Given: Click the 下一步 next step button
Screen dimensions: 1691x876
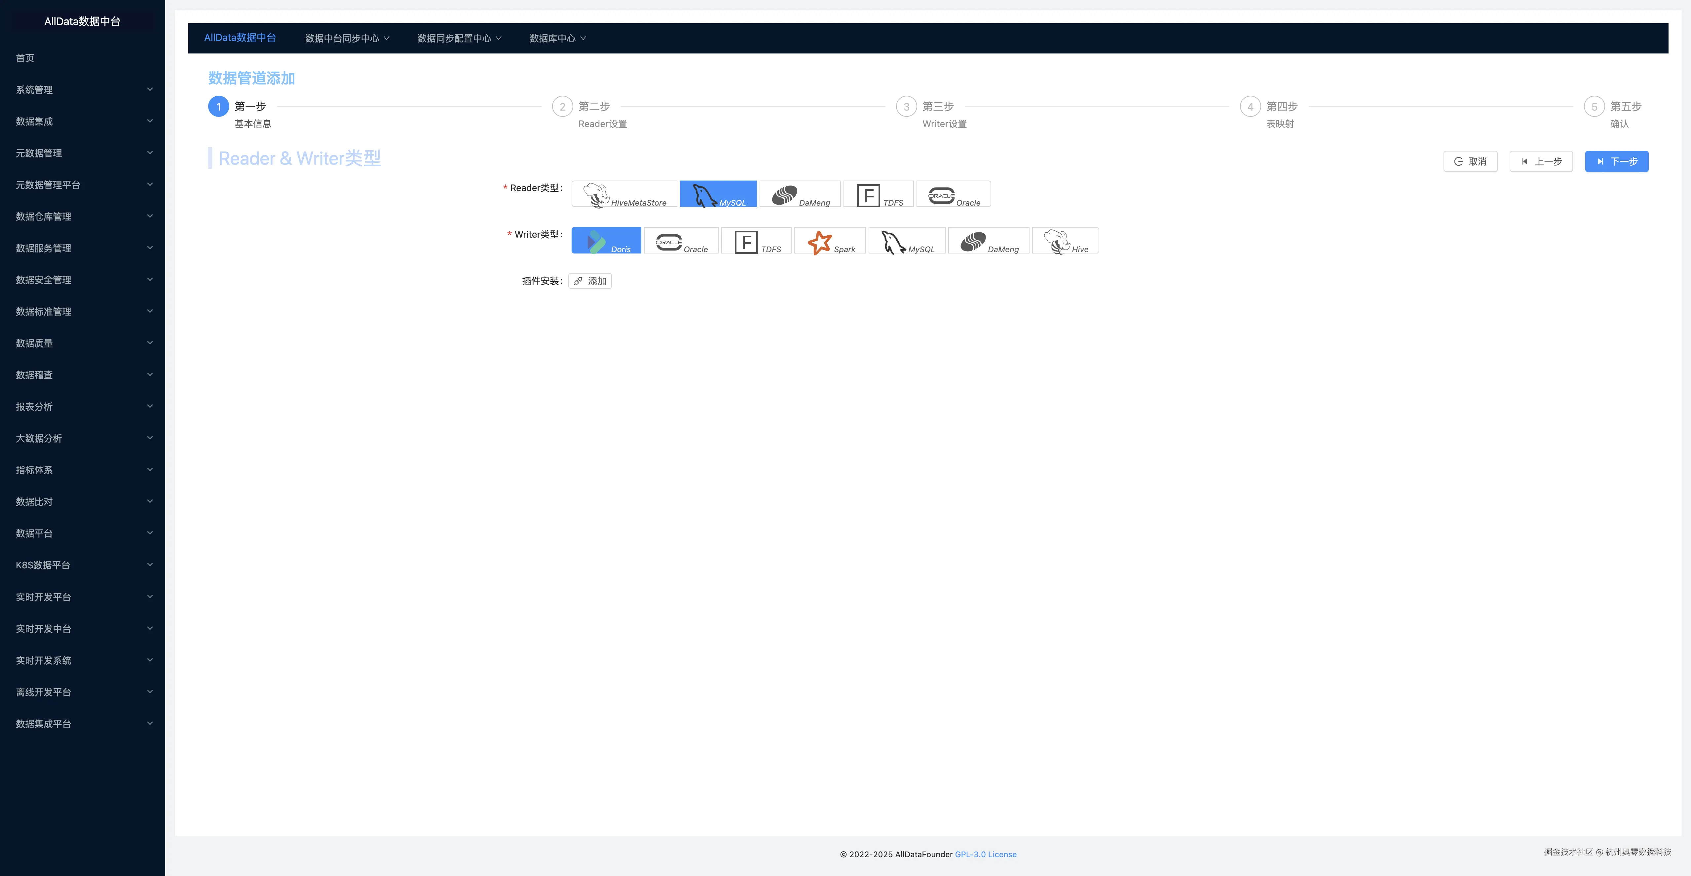Looking at the screenshot, I should (1616, 161).
